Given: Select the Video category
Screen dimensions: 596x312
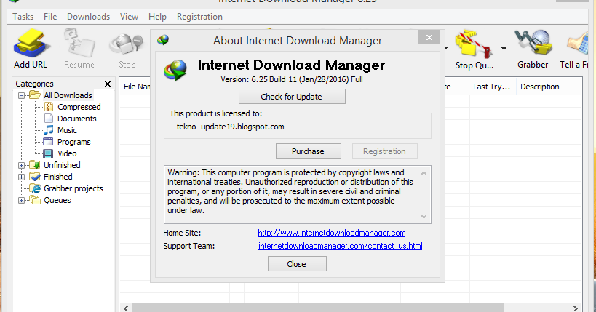Looking at the screenshot, I should pos(67,153).
